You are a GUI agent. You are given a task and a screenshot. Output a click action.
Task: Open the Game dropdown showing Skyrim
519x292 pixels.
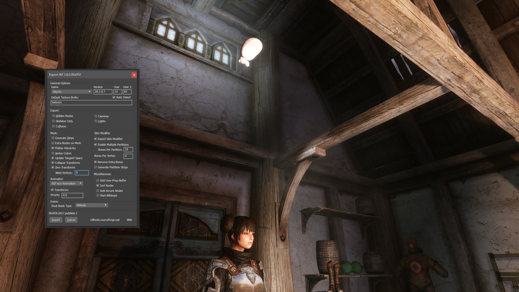point(71,92)
